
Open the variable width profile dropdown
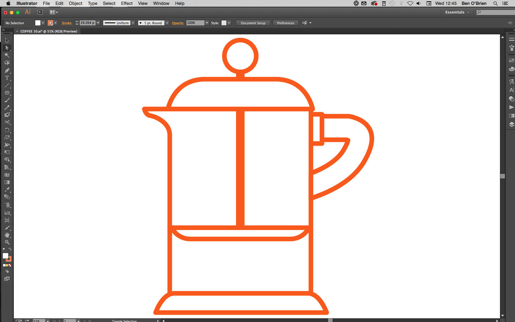click(133, 23)
